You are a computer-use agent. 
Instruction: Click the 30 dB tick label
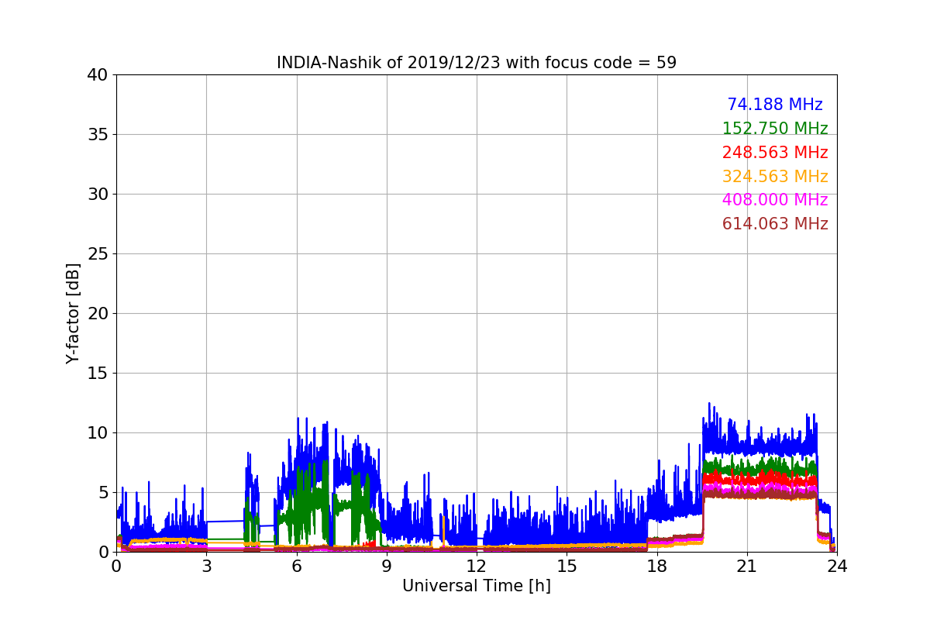[x=97, y=195]
